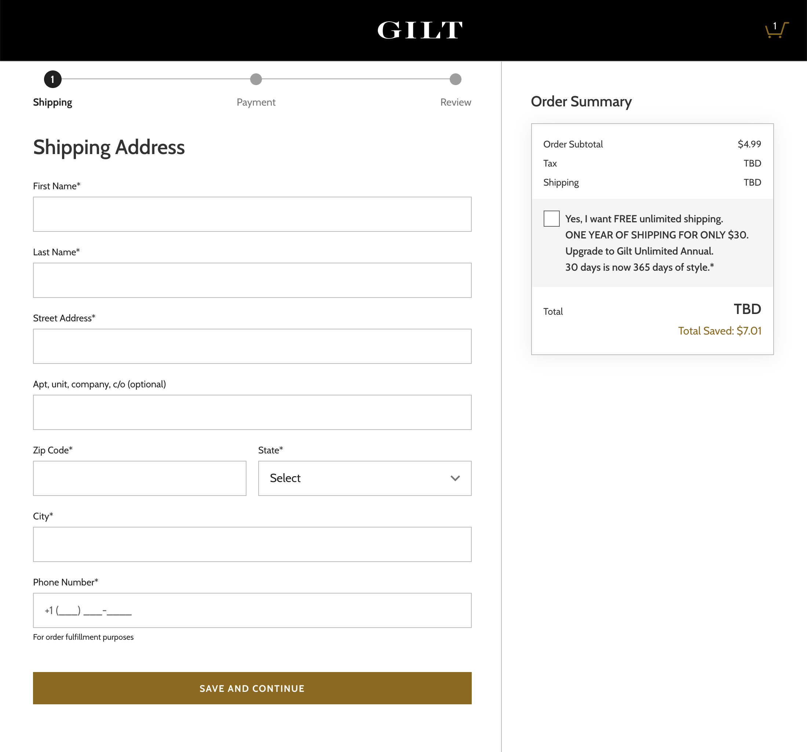Click the Phone Number field
Image resolution: width=807 pixels, height=752 pixels.
pyautogui.click(x=252, y=610)
